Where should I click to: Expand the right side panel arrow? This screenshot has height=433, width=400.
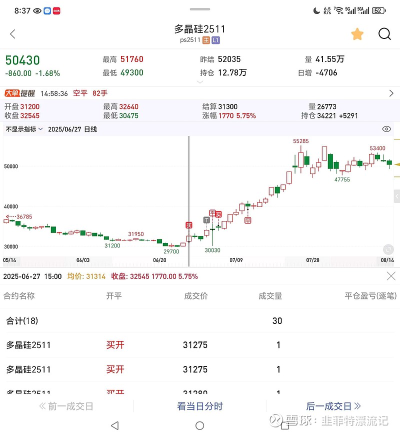(x=397, y=196)
